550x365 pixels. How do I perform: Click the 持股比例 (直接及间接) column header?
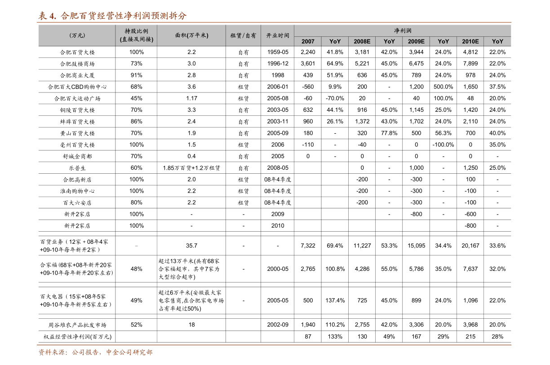point(136,35)
